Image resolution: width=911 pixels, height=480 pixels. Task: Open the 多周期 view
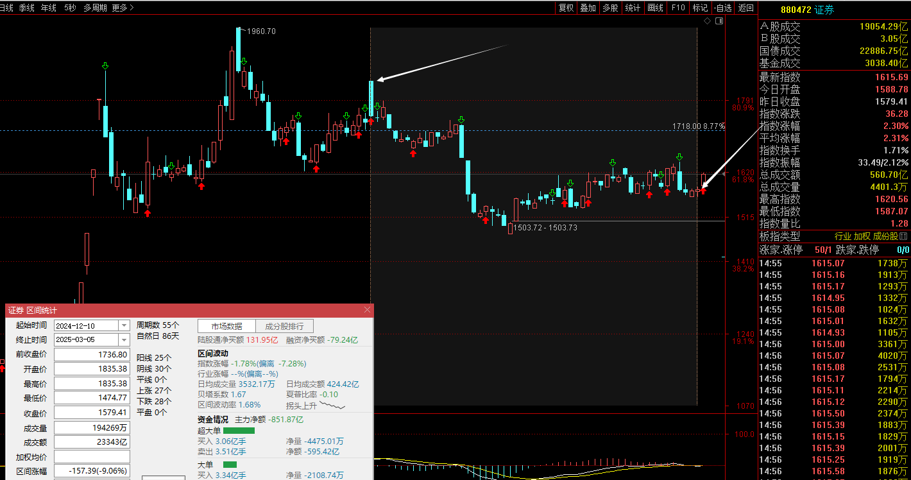(95, 8)
